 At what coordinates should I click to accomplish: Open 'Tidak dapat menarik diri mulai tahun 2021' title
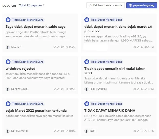tap(115, 71)
